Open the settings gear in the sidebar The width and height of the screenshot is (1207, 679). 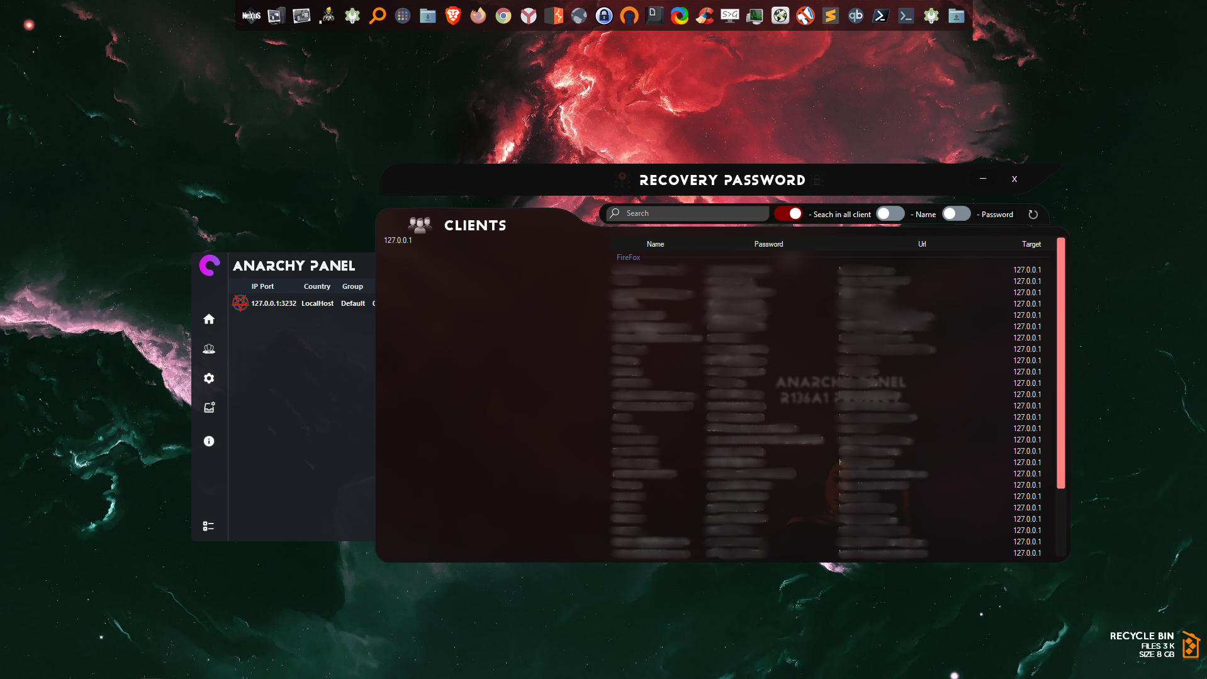[209, 378]
